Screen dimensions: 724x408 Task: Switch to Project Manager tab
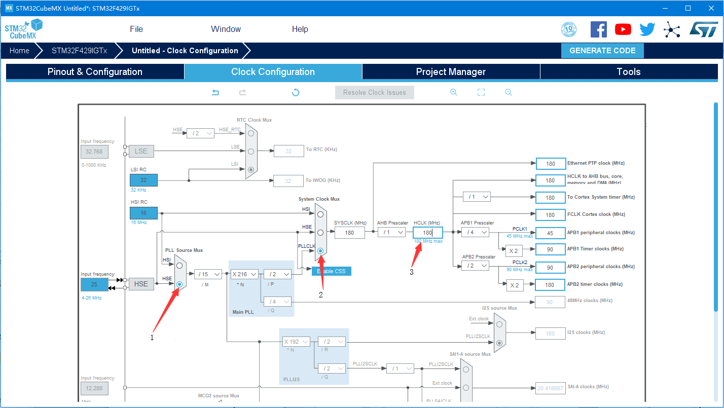(x=451, y=72)
